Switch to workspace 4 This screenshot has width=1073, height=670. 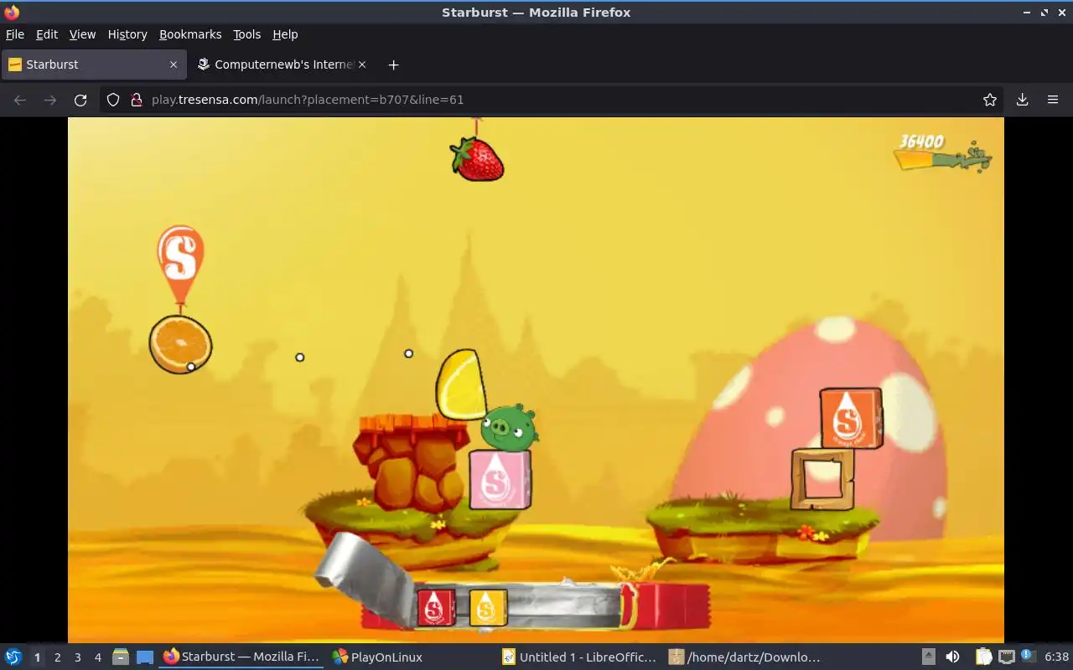(97, 657)
